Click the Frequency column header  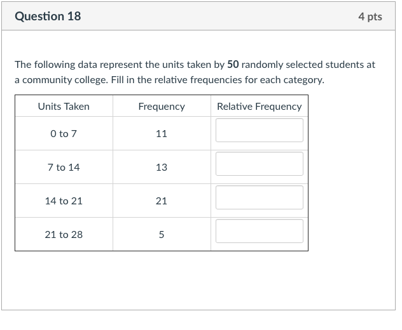[162, 107]
